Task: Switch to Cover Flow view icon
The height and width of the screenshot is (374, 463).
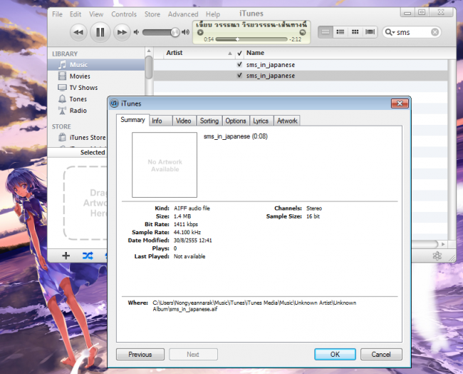Action: point(370,32)
